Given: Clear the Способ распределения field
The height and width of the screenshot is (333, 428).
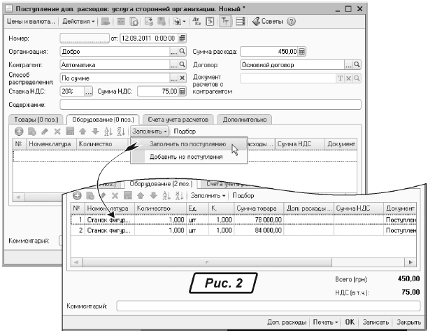Looking at the screenshot, I should (183, 78).
